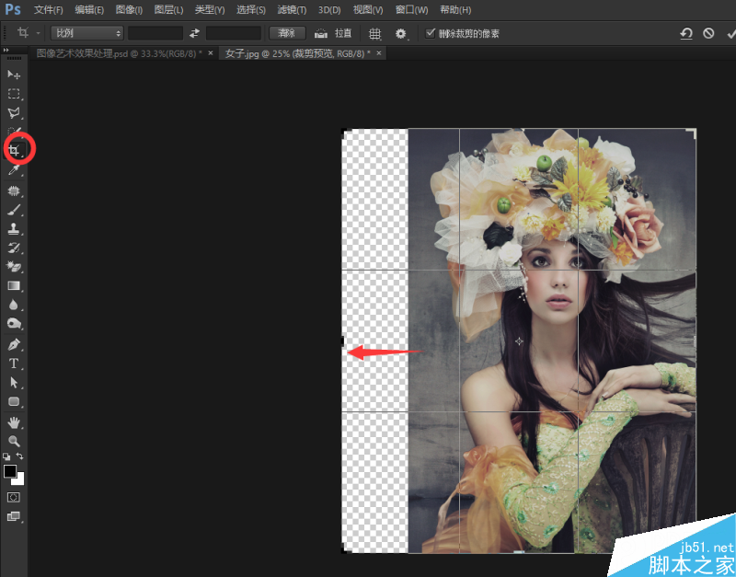Open the 帮助(H) menu
736x577 pixels.
click(455, 10)
